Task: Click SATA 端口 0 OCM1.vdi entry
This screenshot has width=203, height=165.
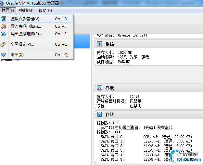Action: point(146,137)
